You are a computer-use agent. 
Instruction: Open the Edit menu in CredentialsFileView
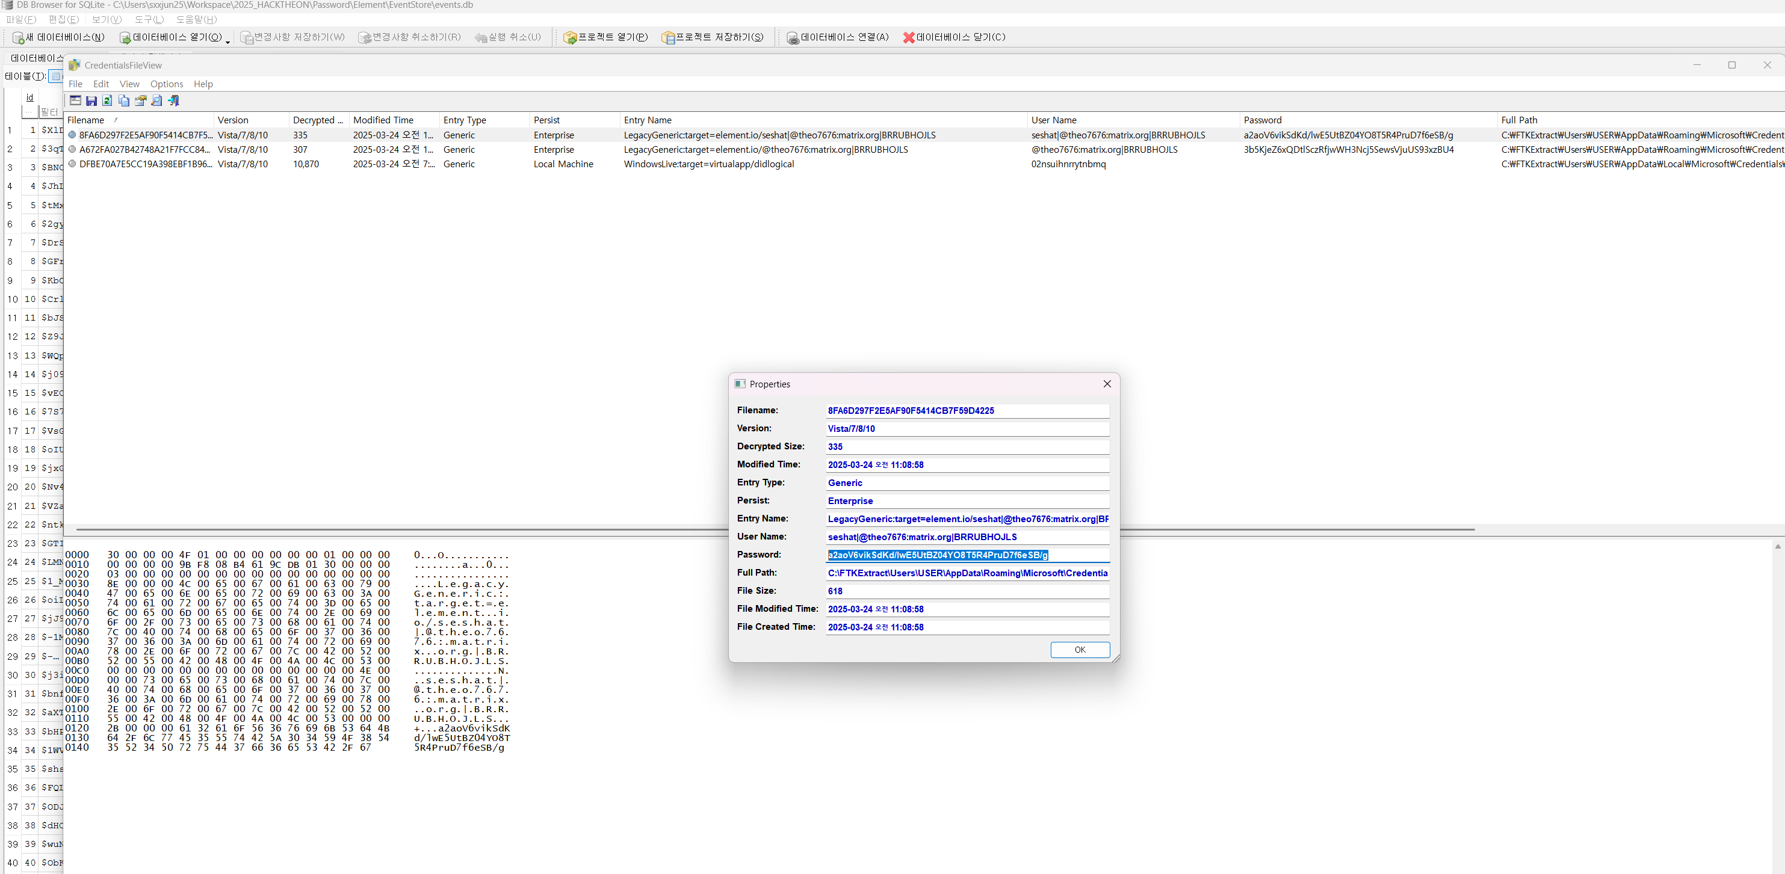101,84
